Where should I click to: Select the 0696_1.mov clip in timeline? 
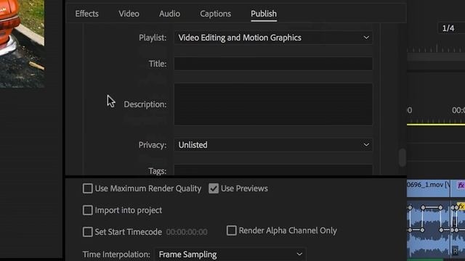[428, 188]
